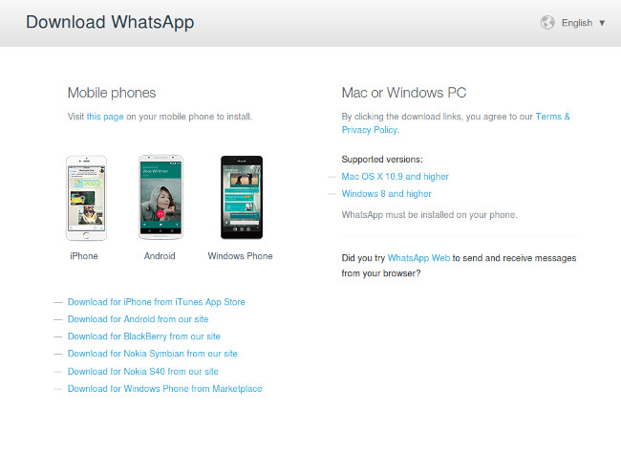Image resolution: width=621 pixels, height=455 pixels.
Task: Download for BlackBerry from our site
Action: [x=143, y=336]
